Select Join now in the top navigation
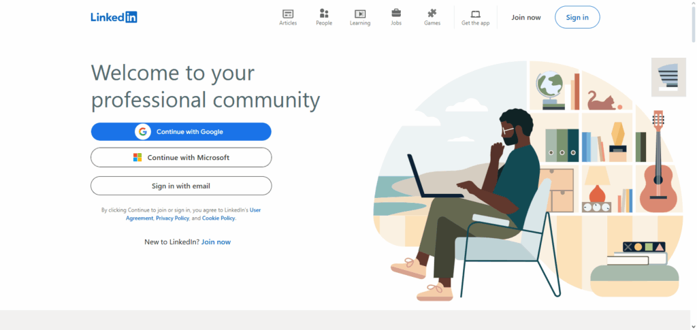This screenshot has width=697, height=330. coord(526,17)
